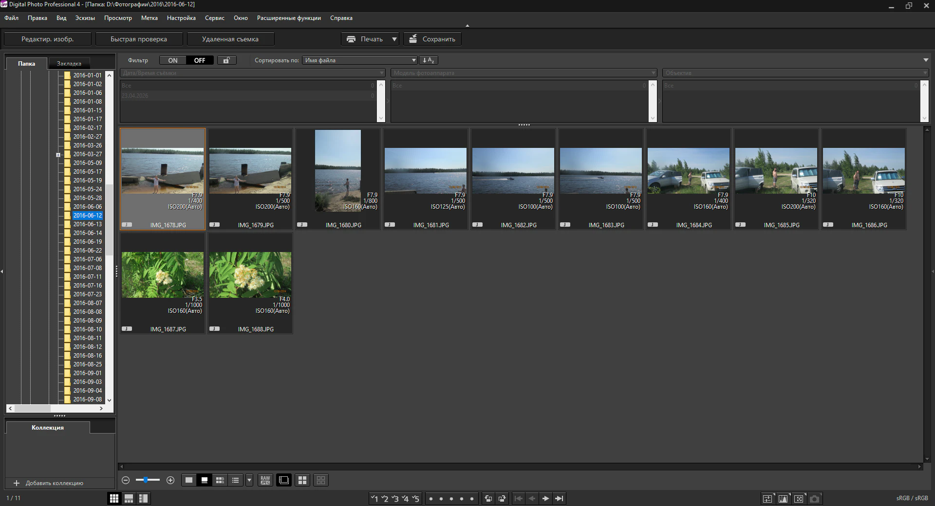
Task: Click the Быстрая проверка button
Action: (139, 39)
